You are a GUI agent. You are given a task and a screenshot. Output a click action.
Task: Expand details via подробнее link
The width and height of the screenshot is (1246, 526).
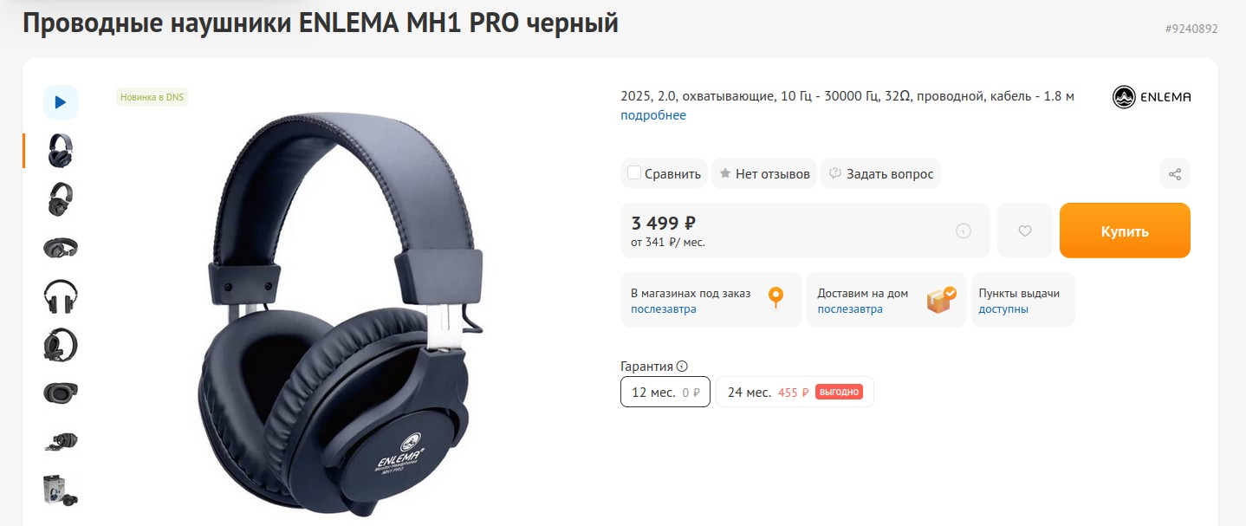click(653, 115)
